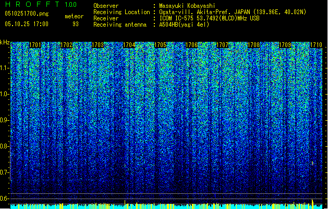Click the meteor label
This screenshot has height=209, width=328.
point(74,16)
